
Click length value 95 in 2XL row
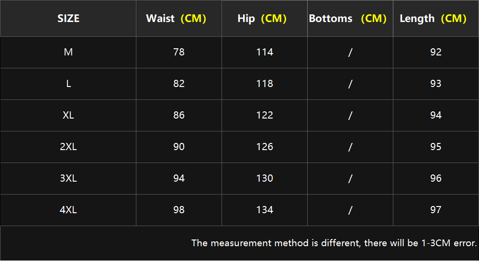436,147
